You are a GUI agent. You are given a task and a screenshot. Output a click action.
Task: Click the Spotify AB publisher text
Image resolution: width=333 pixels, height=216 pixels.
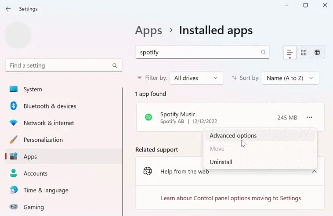172,121
